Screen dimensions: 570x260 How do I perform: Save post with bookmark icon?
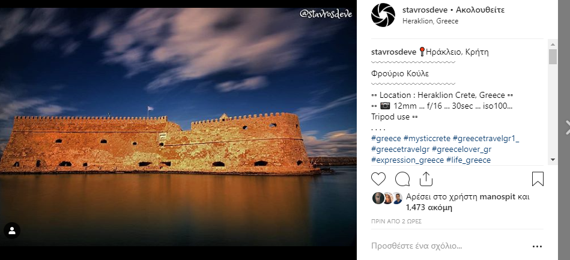[x=538, y=179]
